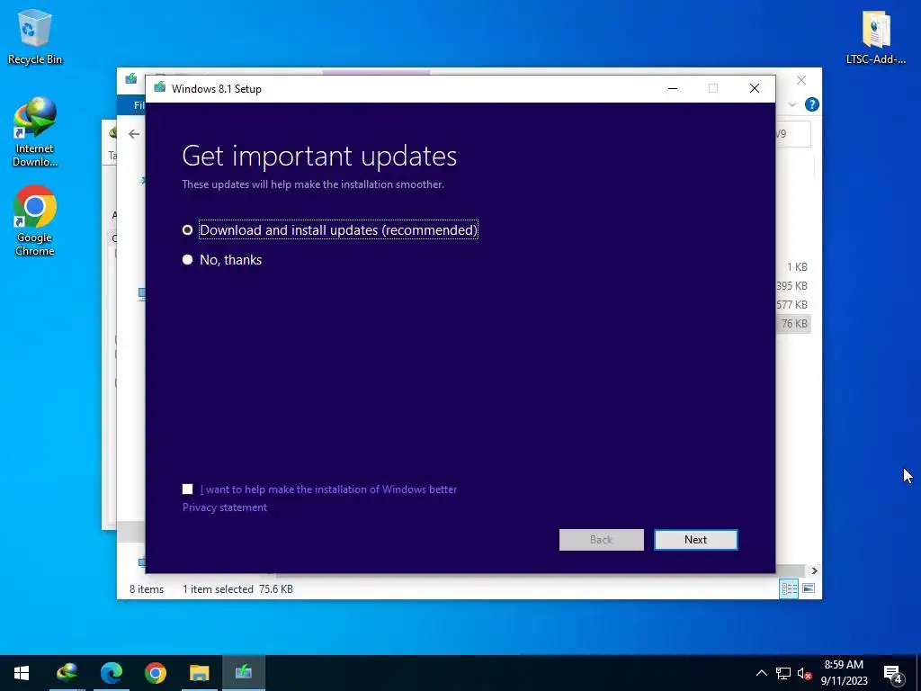This screenshot has height=691, width=921.
Task: Click the Explorer horizontal scrollbar right arrow
Action: [x=814, y=570]
